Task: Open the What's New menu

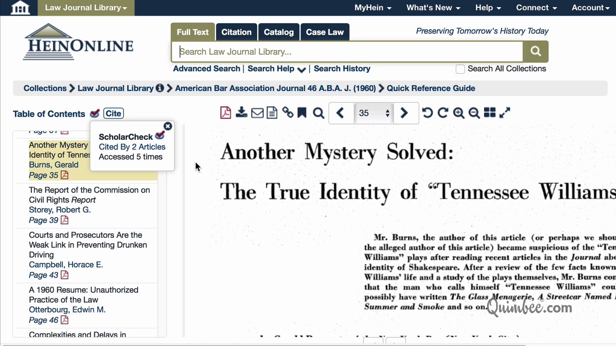Action: click(433, 8)
